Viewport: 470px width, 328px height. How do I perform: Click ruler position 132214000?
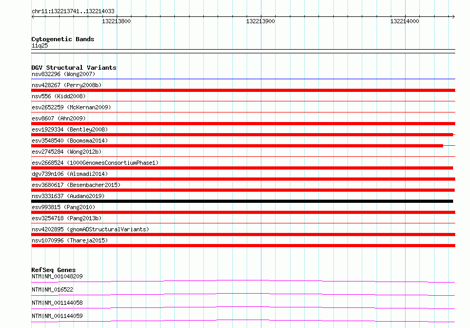(405, 21)
